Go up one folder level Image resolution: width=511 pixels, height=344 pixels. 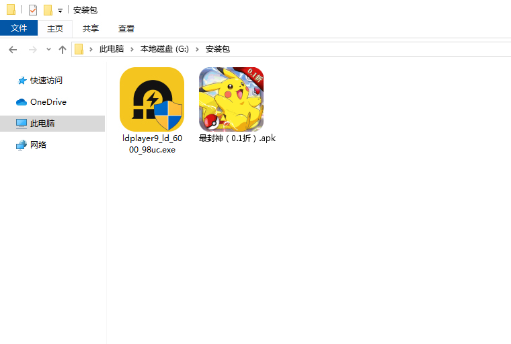click(x=63, y=50)
